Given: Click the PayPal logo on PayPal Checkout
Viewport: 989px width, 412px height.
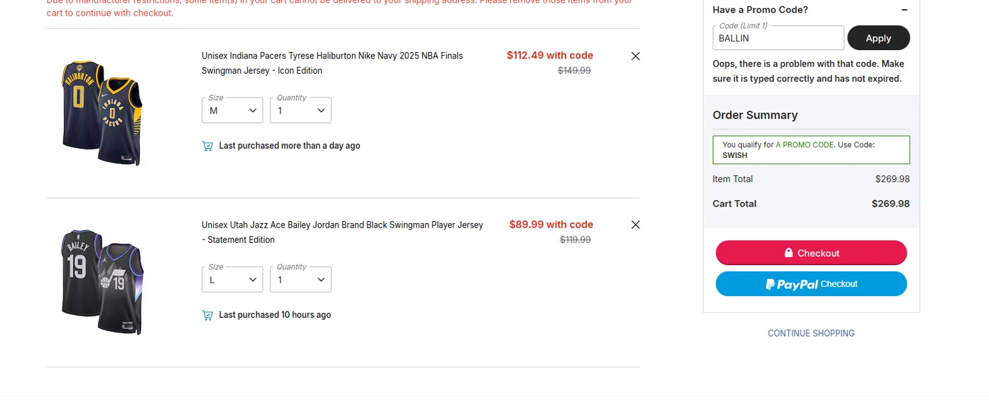Looking at the screenshot, I should pos(791,284).
